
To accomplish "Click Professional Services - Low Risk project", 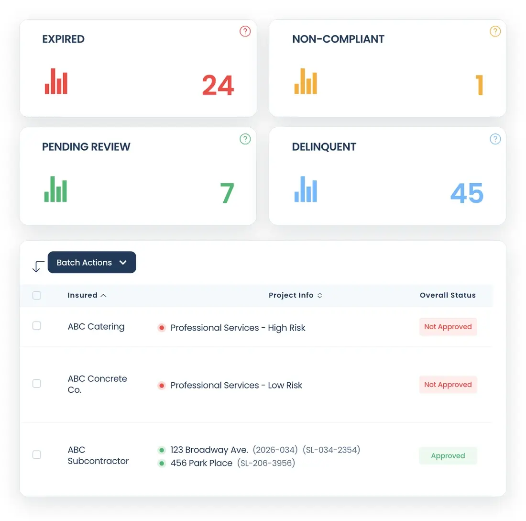I will pos(236,386).
